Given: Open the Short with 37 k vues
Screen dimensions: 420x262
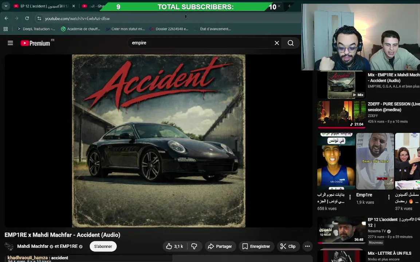Looking at the screenshot, I should click(407, 161).
